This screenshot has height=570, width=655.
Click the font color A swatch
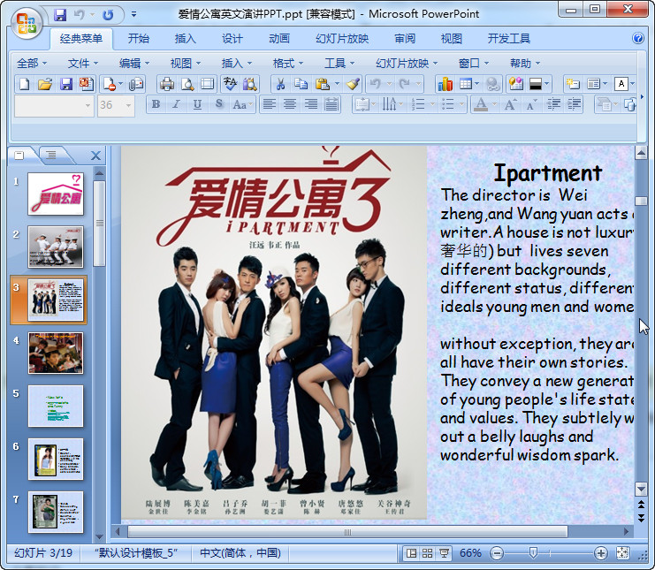(x=481, y=104)
